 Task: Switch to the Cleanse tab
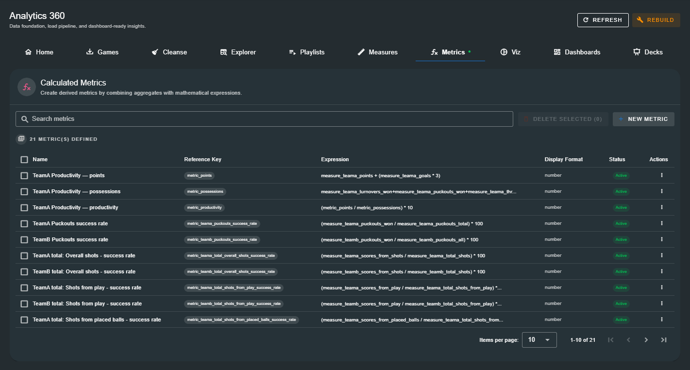pyautogui.click(x=169, y=52)
